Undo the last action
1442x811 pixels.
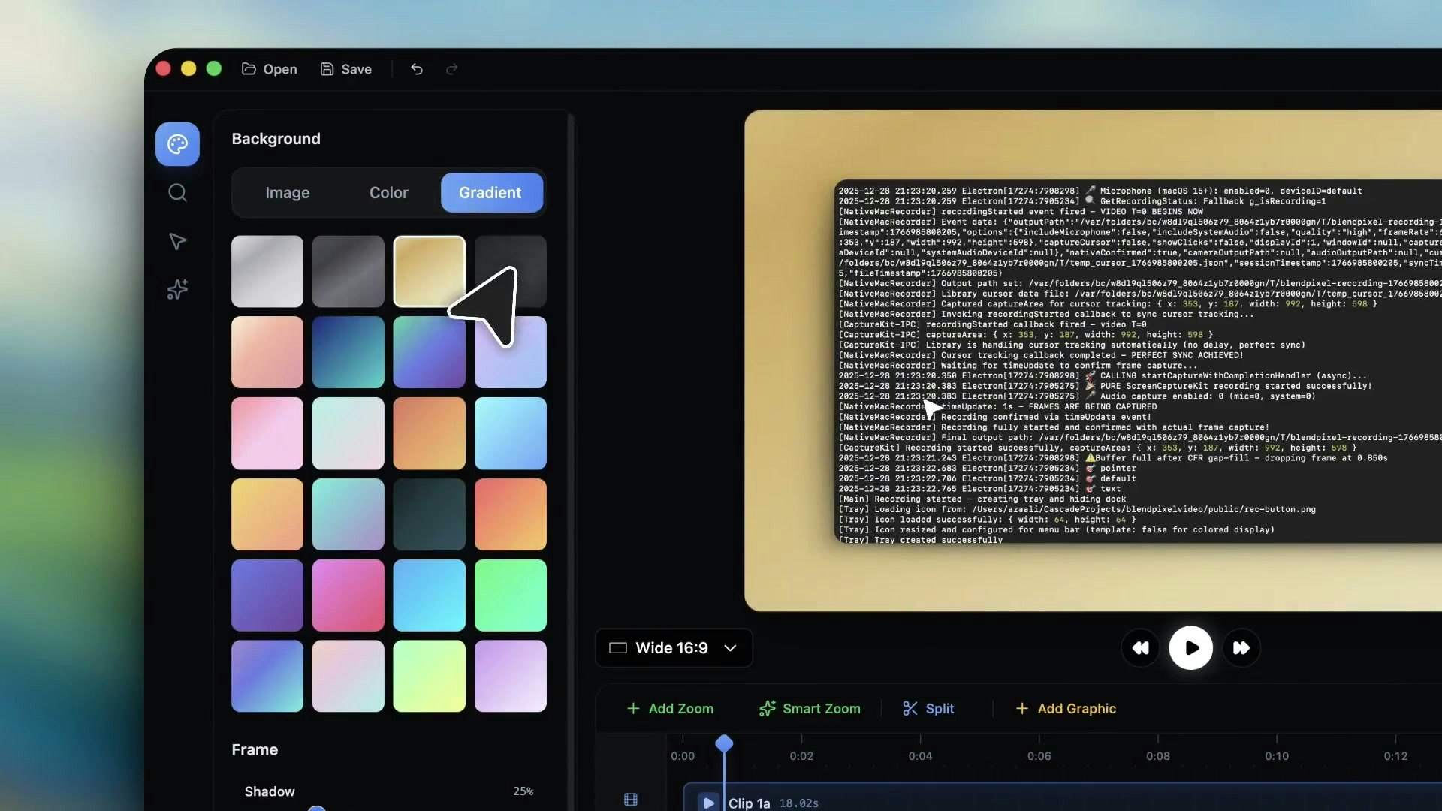click(417, 69)
